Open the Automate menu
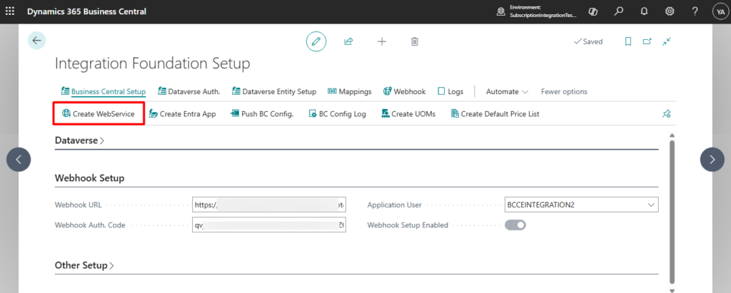 (507, 91)
